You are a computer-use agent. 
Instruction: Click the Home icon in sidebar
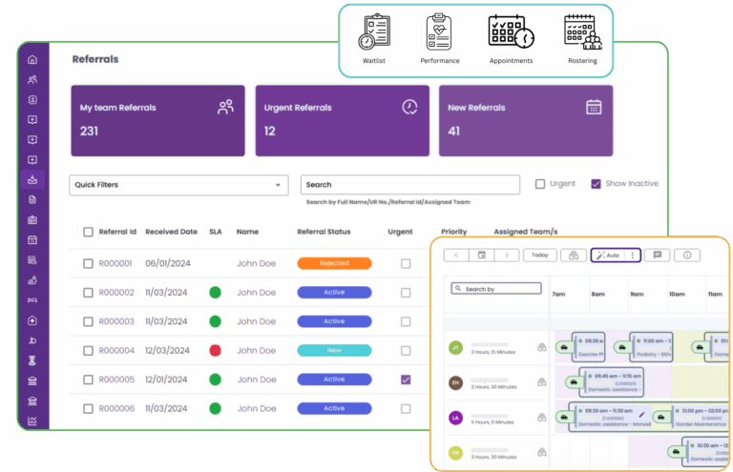[32, 60]
